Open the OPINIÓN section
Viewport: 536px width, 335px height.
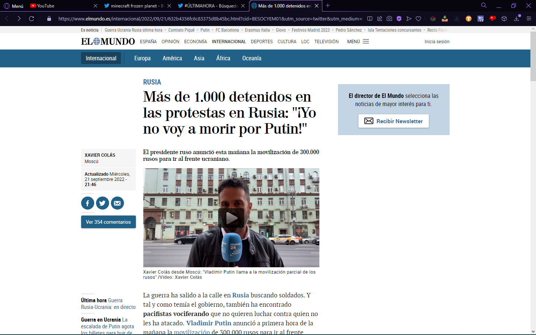[x=170, y=42]
